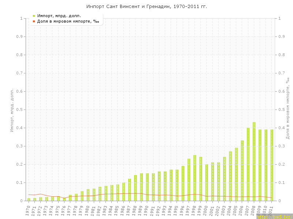Click the 2006 import bar
293x219 pixels.
coord(242,170)
